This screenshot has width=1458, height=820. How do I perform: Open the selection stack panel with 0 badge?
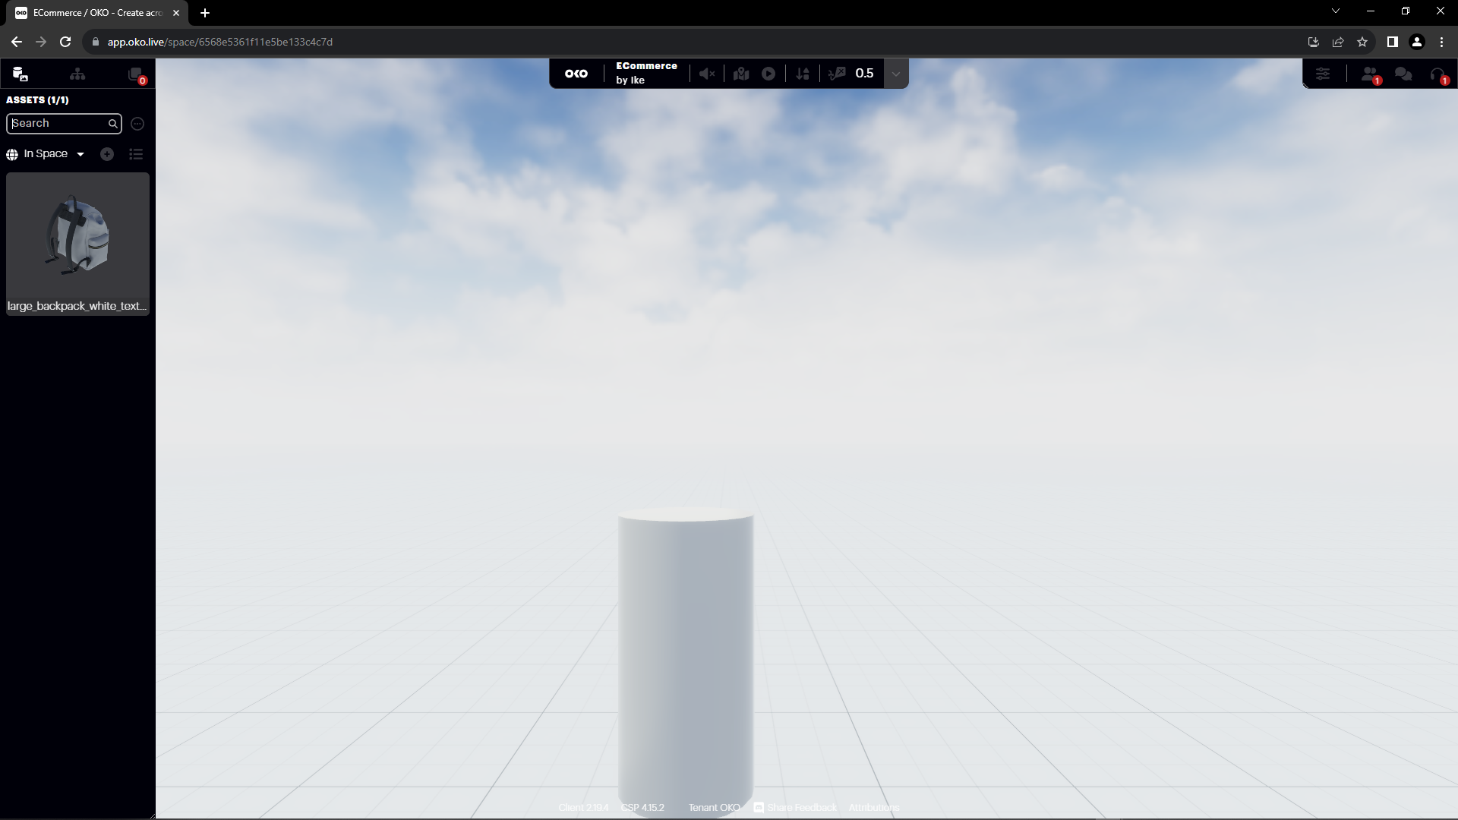point(136,74)
